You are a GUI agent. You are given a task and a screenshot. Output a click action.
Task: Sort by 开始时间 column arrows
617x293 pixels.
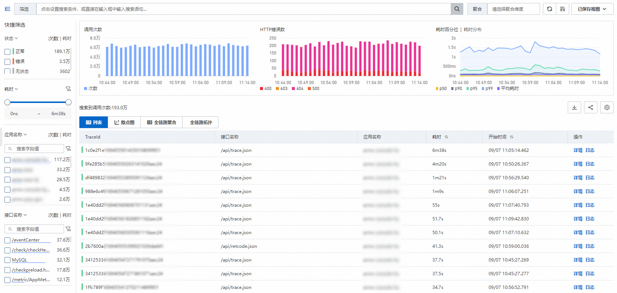point(511,137)
